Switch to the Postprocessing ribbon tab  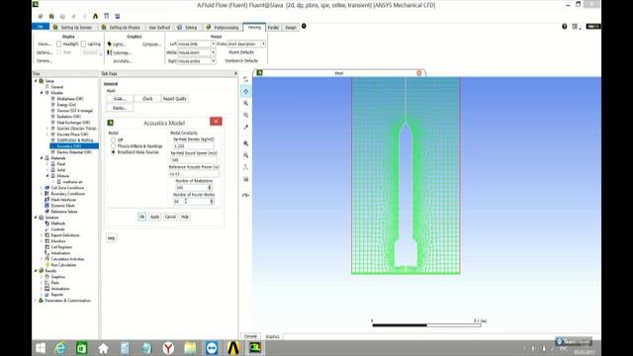[x=223, y=28]
